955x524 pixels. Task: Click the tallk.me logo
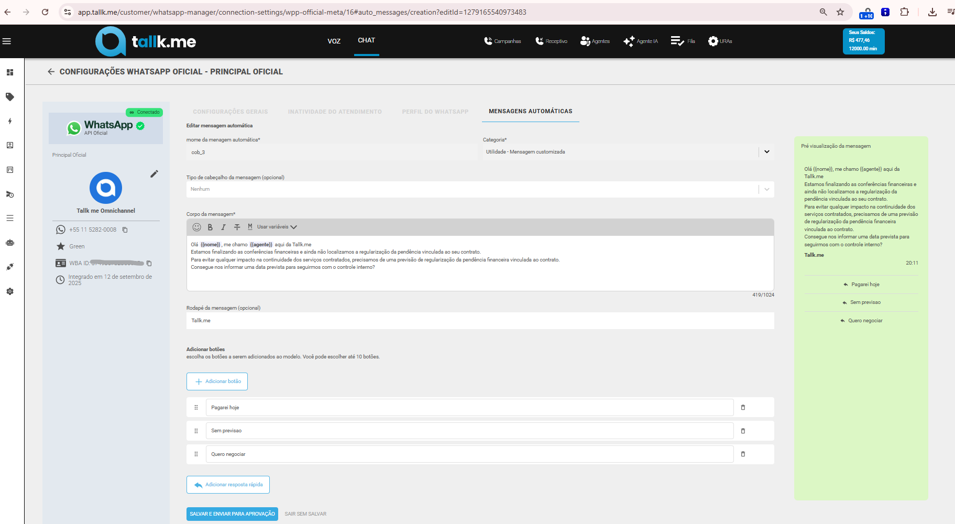coord(146,41)
